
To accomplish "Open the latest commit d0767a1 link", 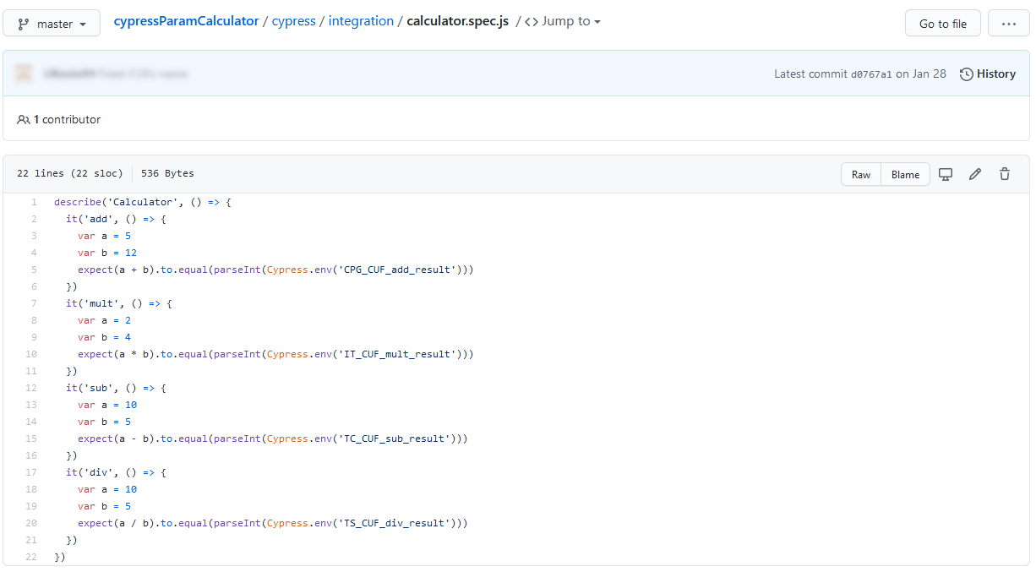I will coord(870,74).
